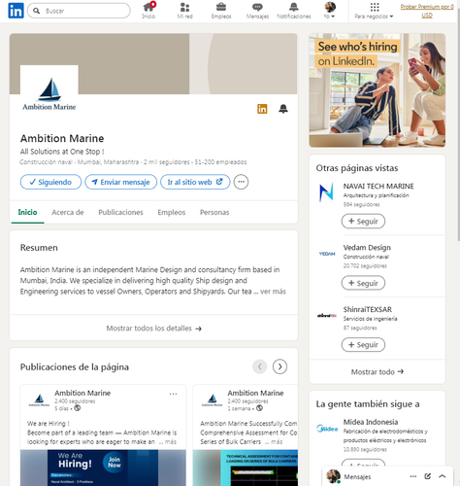Open Empleos briefcase icon in top nav
Image resolution: width=460 pixels, height=486 pixels.
(x=221, y=11)
